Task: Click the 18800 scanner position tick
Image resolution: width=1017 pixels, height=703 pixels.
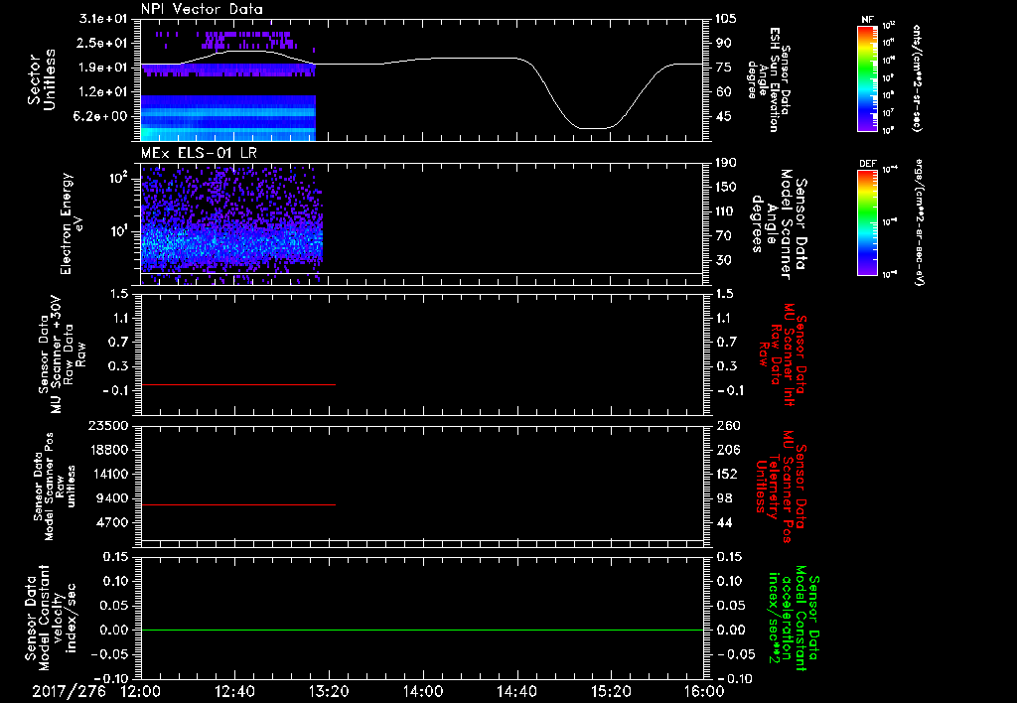Action: [x=107, y=450]
